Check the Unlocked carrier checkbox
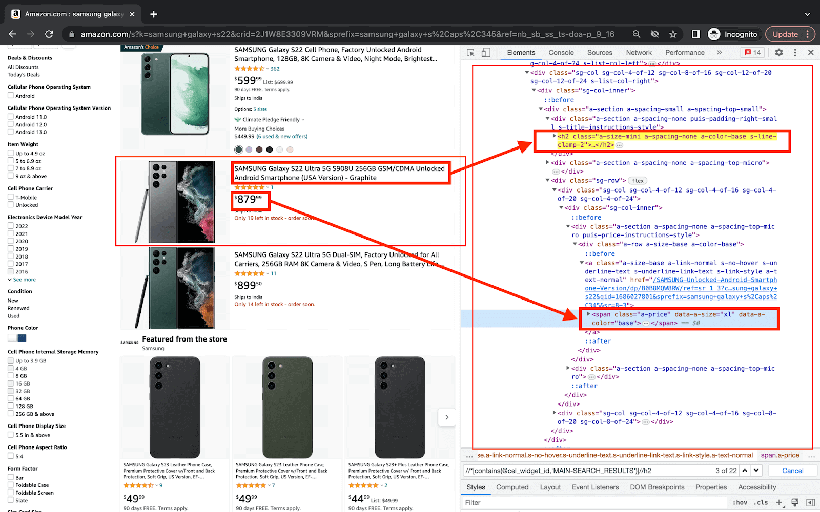Viewport: 820px width, 512px height. point(11,205)
